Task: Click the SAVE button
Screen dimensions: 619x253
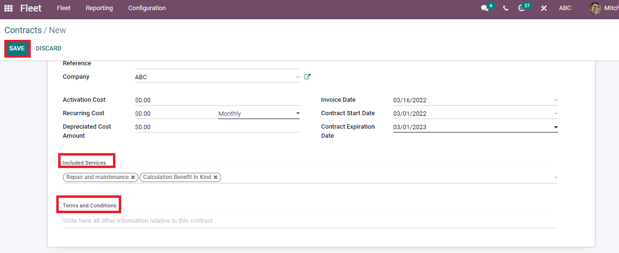Action: [17, 48]
